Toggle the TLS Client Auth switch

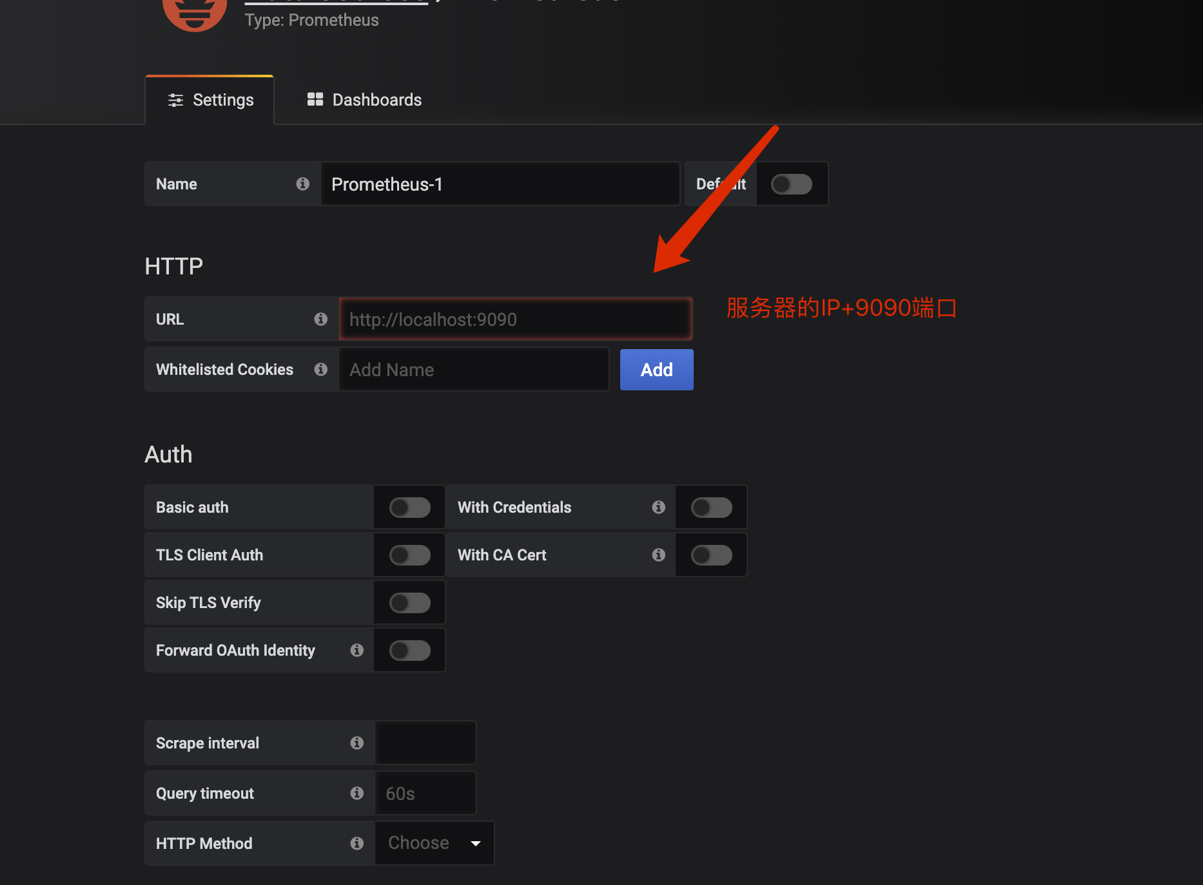(410, 555)
